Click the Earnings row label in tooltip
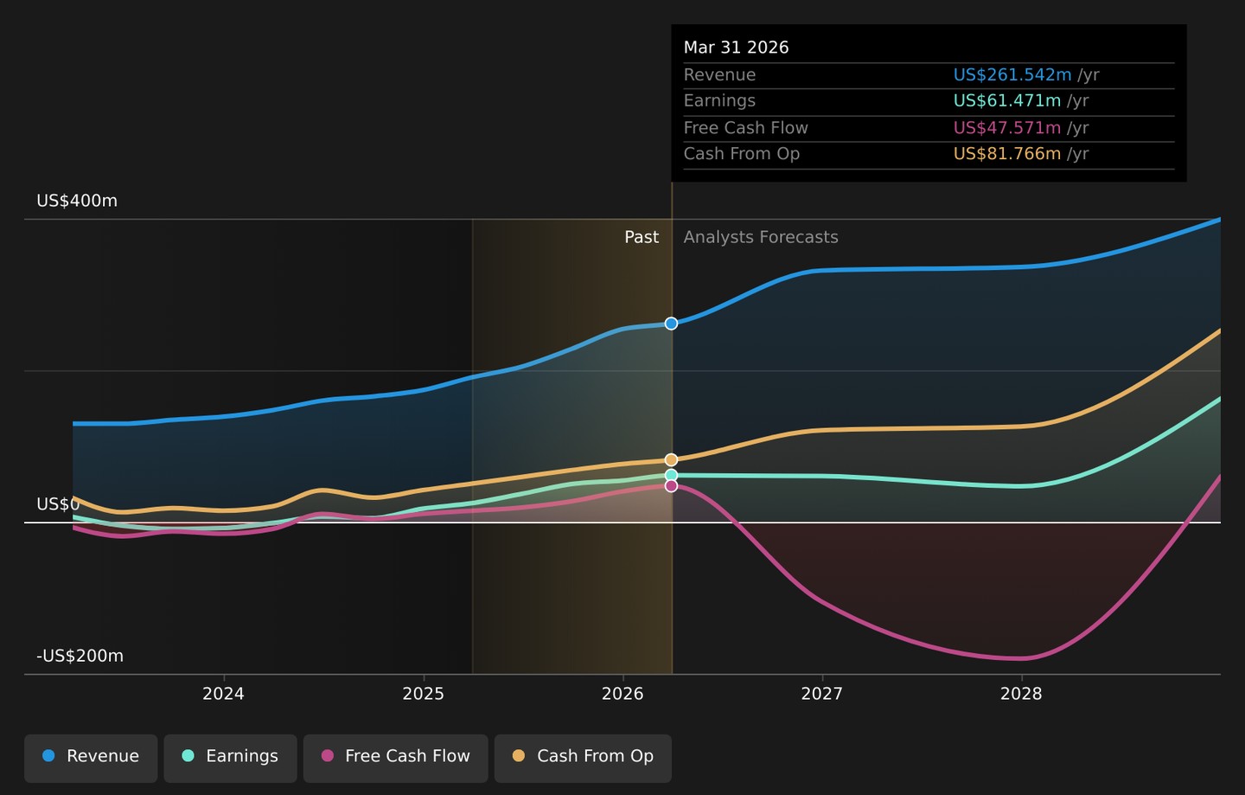This screenshot has height=795, width=1245. pos(719,100)
